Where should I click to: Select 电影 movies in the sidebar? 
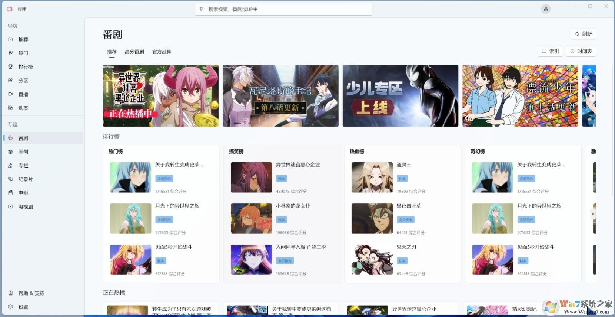[43, 193]
